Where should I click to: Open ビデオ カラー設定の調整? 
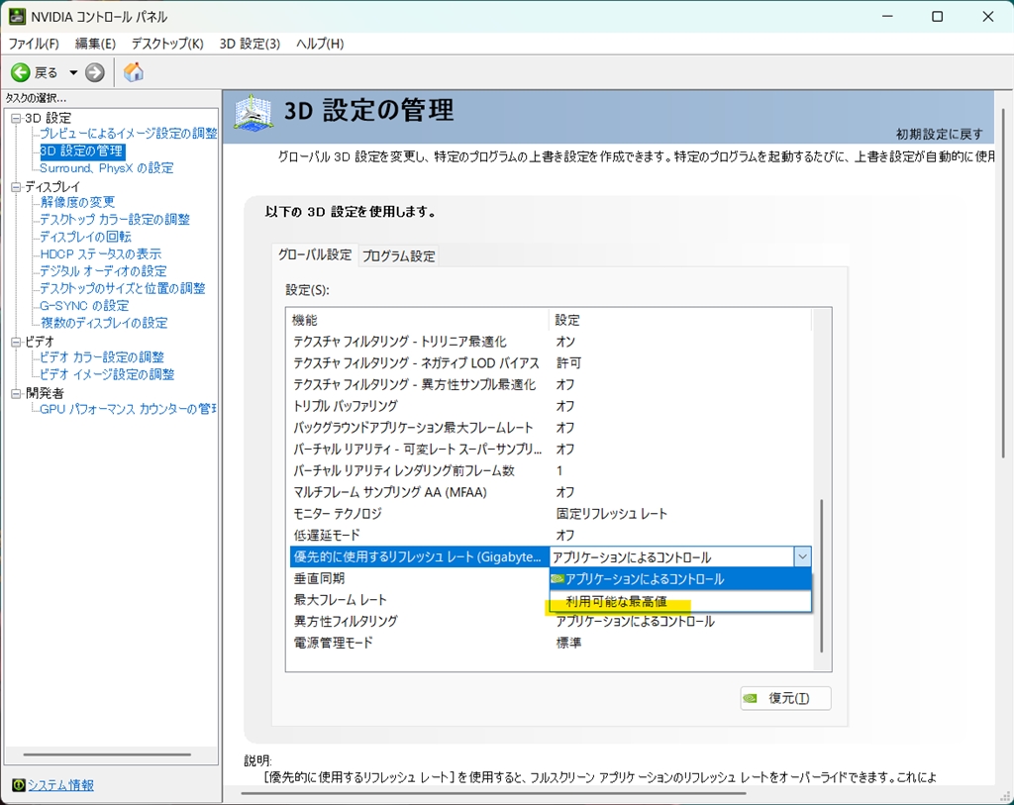[102, 356]
